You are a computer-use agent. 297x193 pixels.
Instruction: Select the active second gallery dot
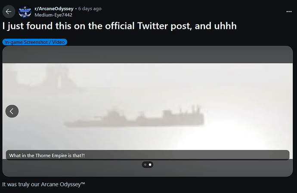pyautogui.click(x=150, y=165)
